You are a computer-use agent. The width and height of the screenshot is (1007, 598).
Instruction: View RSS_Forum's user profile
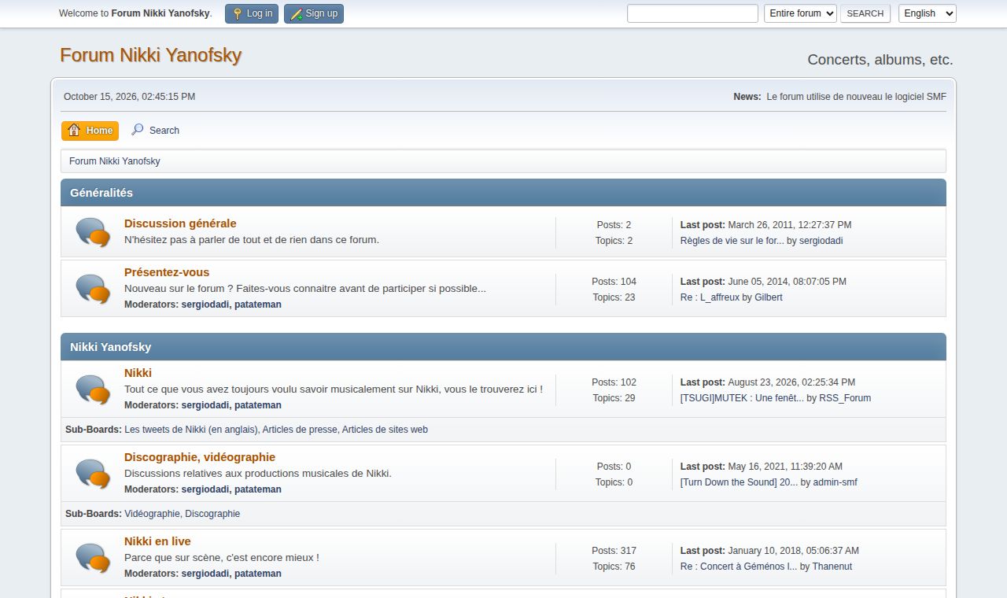point(845,398)
